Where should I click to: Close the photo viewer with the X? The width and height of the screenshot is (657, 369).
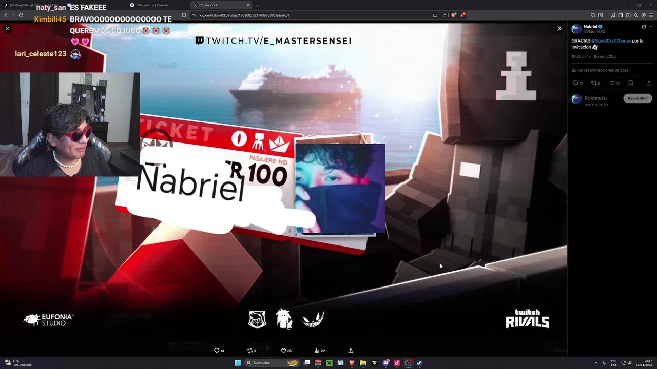[x=8, y=29]
